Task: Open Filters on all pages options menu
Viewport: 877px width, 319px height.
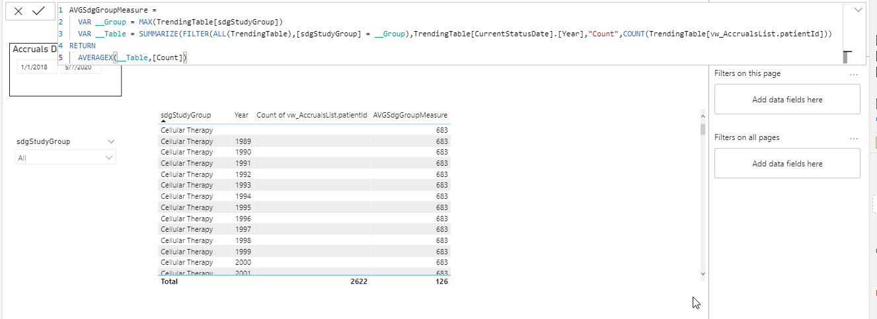Action: click(x=854, y=138)
